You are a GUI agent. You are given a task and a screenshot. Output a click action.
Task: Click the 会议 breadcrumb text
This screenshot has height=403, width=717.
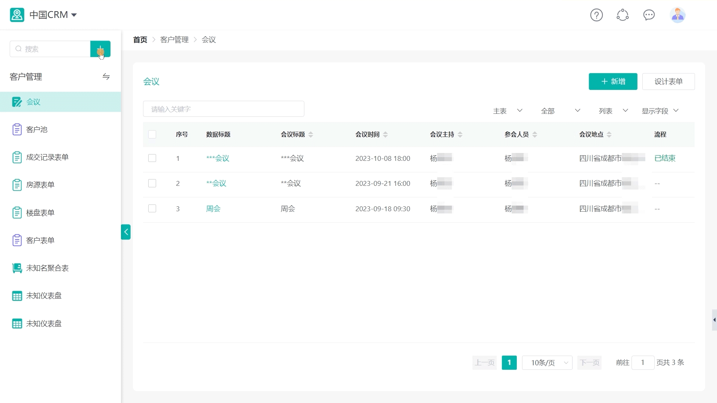click(209, 40)
